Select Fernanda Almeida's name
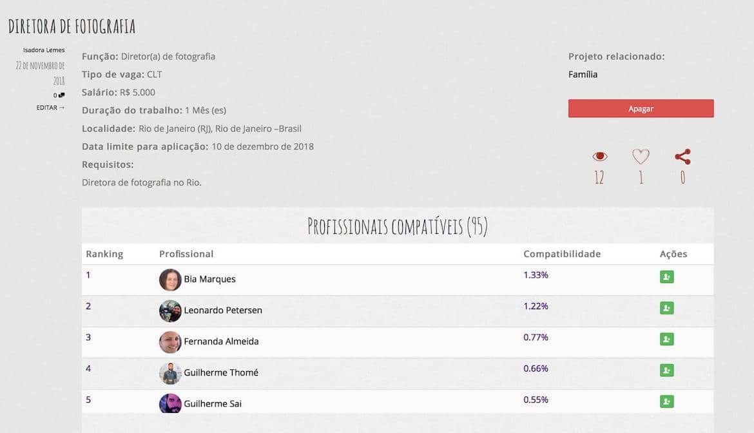This screenshot has width=754, height=433. click(x=221, y=342)
